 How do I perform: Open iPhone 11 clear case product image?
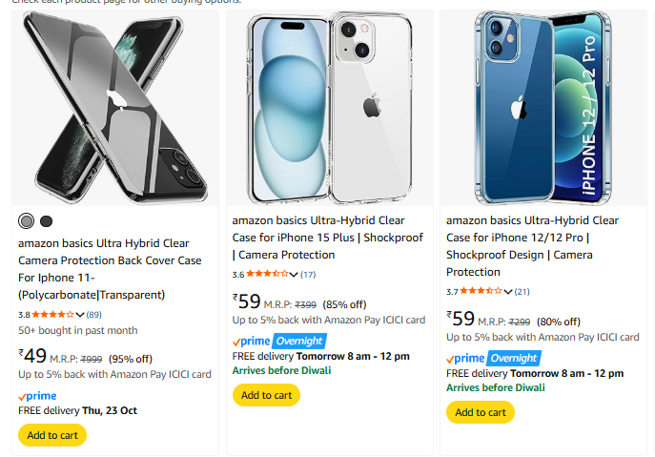point(115,107)
